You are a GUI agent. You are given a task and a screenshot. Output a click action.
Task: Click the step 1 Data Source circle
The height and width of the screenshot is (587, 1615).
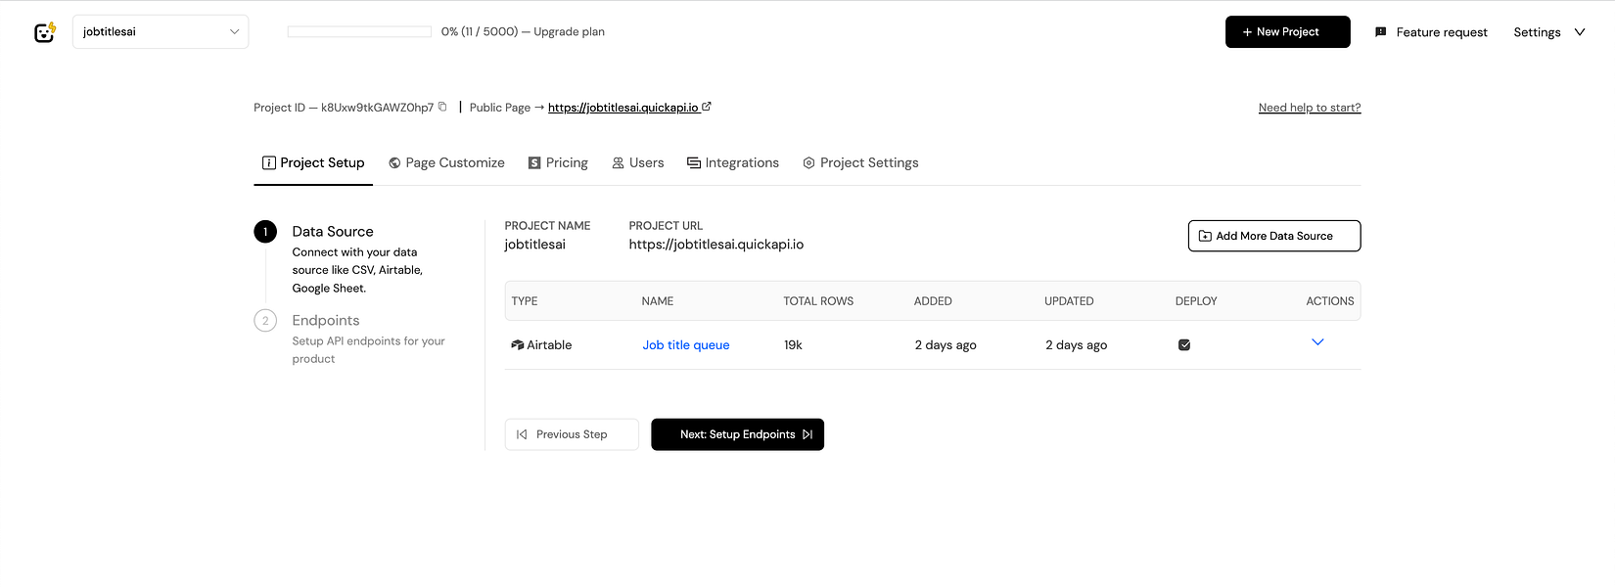pos(265,232)
